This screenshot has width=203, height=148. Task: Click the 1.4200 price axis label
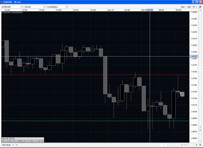pyautogui.click(x=194, y=45)
